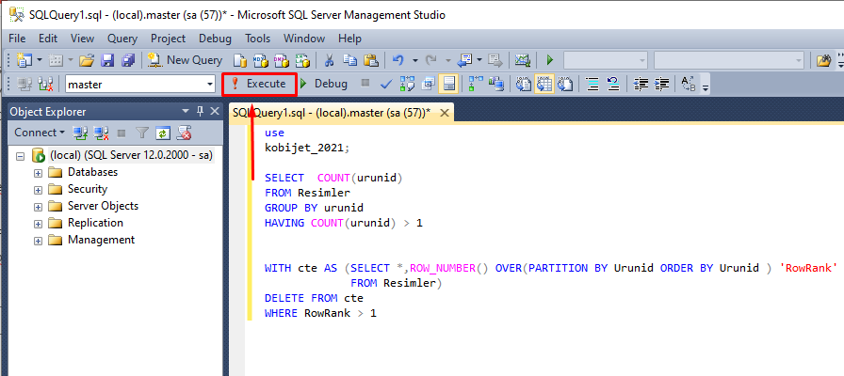Click the New Project toolbar icon
844x376 pixels.
pyautogui.click(x=24, y=60)
